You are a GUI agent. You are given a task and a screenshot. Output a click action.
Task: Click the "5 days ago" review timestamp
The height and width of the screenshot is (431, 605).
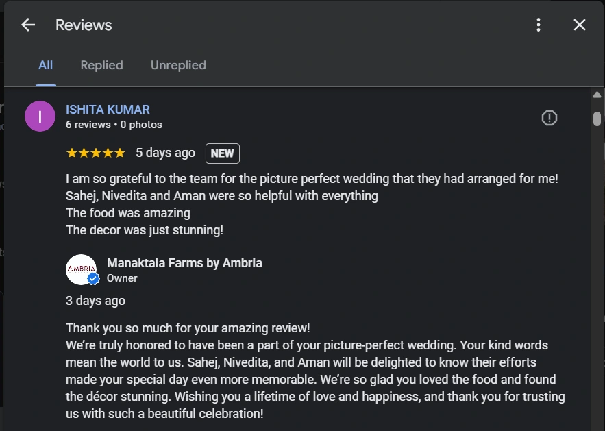(x=165, y=153)
